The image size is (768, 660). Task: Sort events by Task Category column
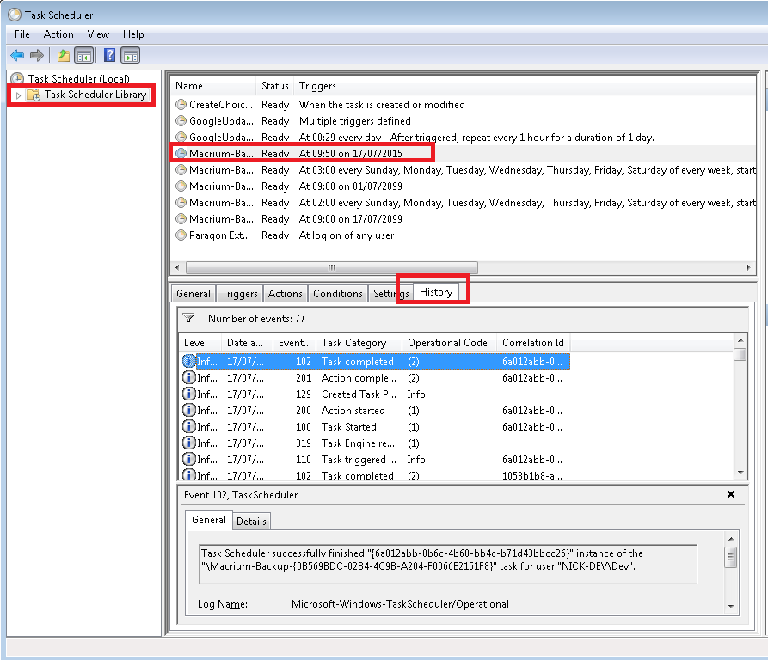pyautogui.click(x=353, y=343)
